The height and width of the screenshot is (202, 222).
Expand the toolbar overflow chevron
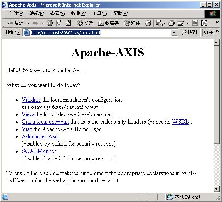click(x=217, y=22)
